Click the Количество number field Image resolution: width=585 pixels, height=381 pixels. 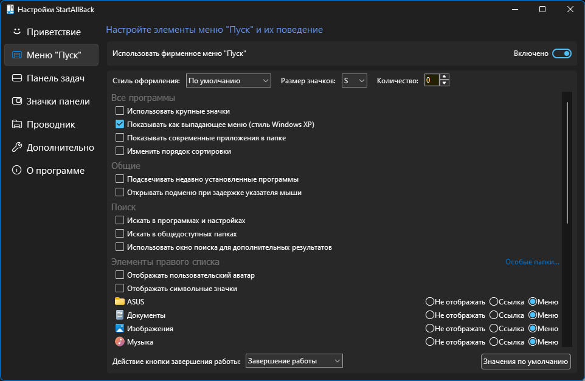click(432, 80)
